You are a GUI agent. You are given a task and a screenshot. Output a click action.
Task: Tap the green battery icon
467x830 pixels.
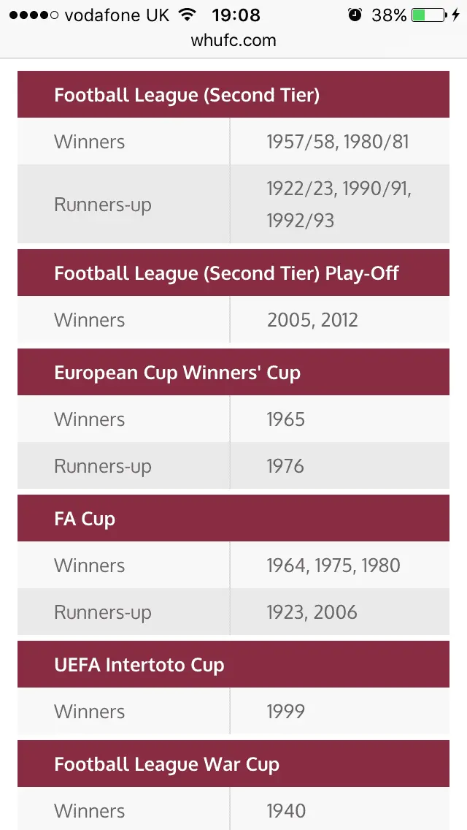click(428, 15)
